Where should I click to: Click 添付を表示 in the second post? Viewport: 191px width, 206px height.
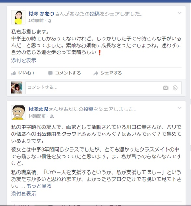point(23,194)
